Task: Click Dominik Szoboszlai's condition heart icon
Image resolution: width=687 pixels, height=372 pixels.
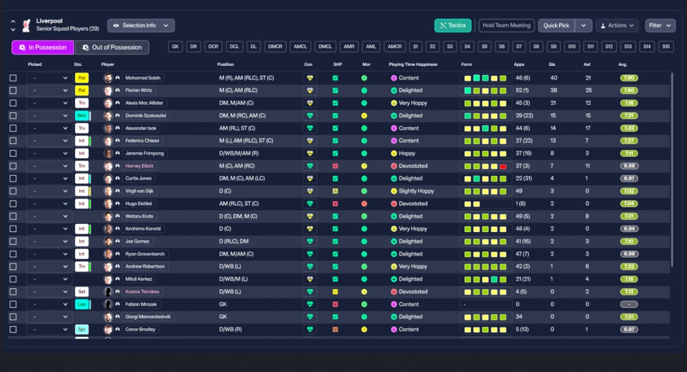Action: click(310, 116)
